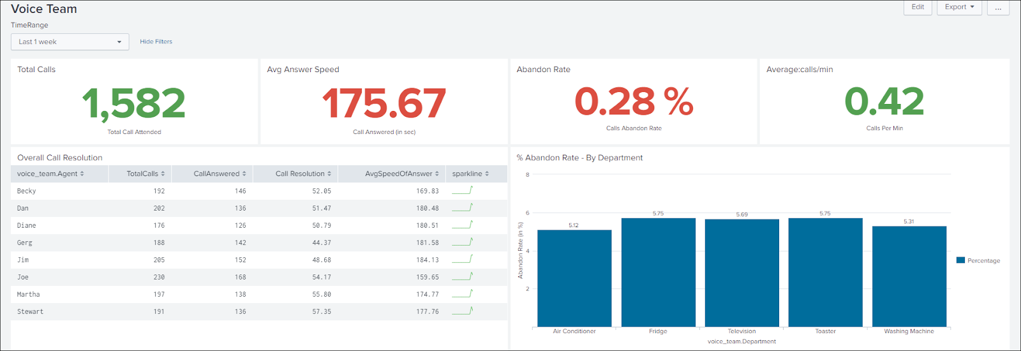Select the Air Conditioner bar

pos(574,278)
